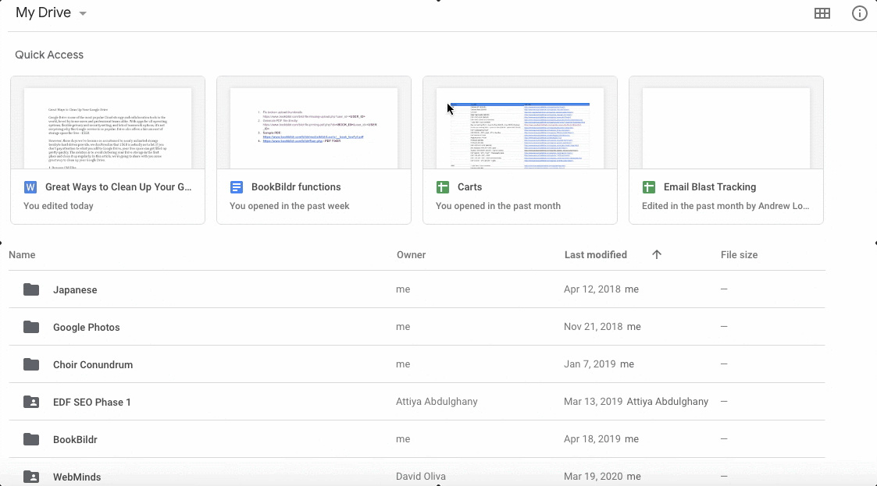Click the Japanese folder icon
The width and height of the screenshot is (877, 486).
(x=31, y=289)
